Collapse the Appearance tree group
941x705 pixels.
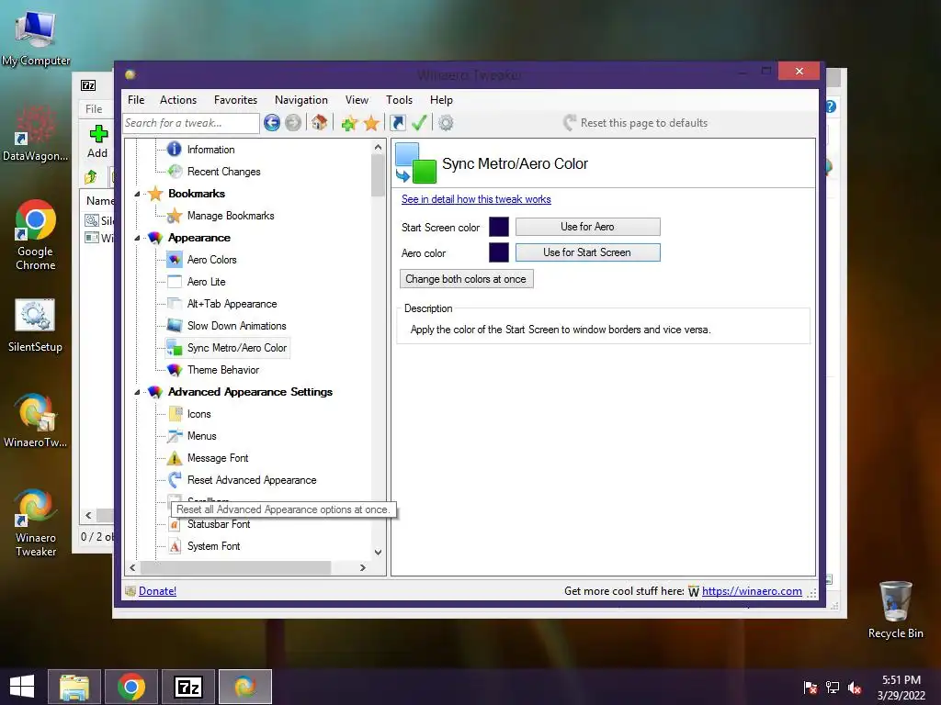click(137, 238)
